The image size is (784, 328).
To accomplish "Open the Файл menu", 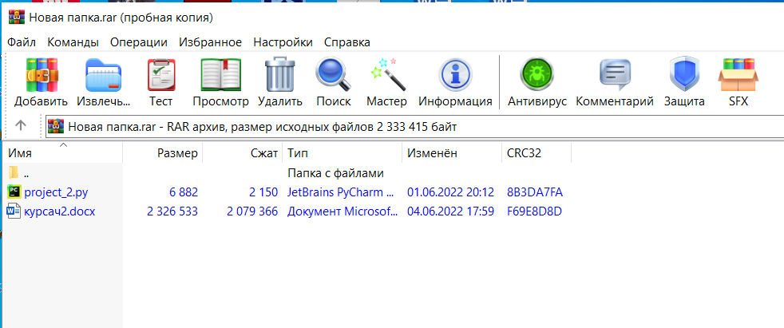I will [22, 41].
